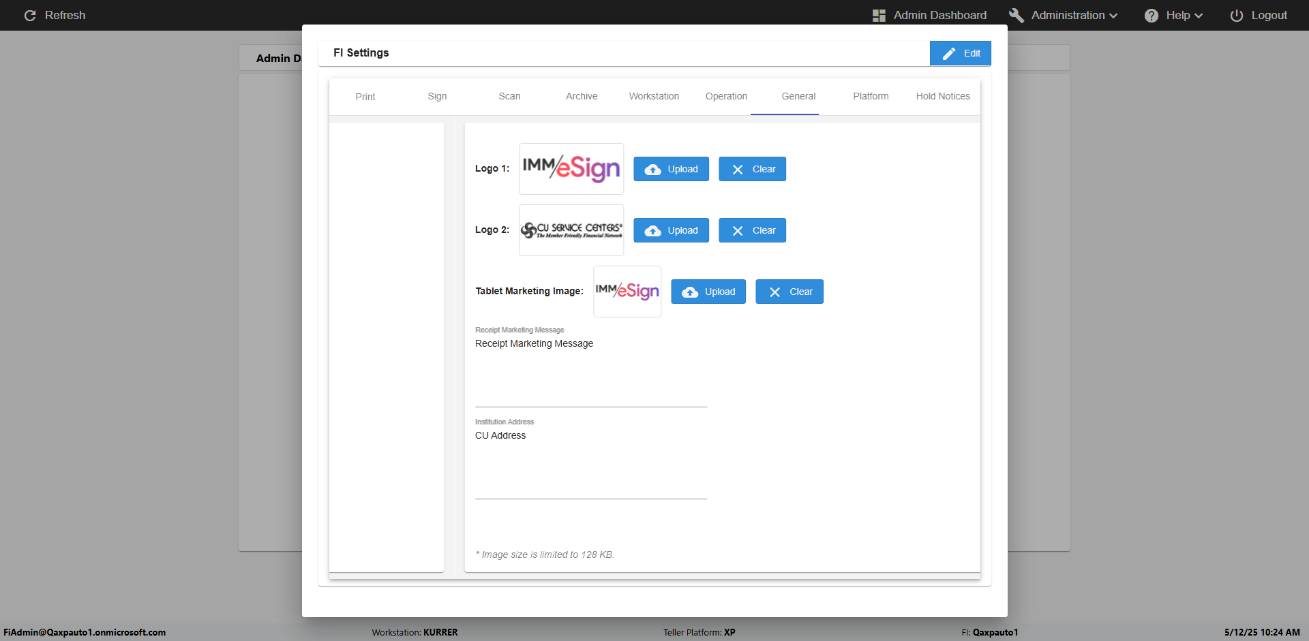
Task: Click the Edit button label
Action: [x=972, y=53]
